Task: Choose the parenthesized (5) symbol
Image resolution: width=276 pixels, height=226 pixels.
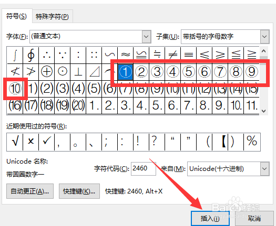Action: pos(94,89)
